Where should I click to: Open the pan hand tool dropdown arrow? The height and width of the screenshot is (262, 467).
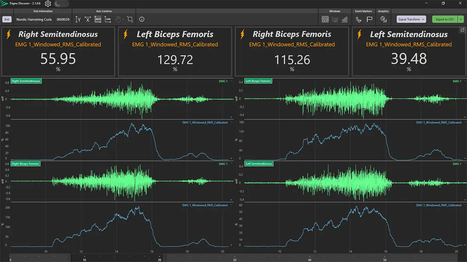[x=123, y=19]
